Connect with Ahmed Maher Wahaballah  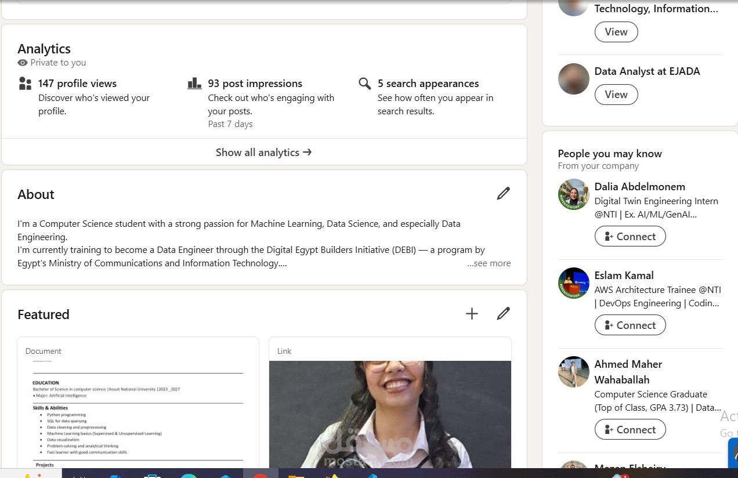(x=630, y=429)
